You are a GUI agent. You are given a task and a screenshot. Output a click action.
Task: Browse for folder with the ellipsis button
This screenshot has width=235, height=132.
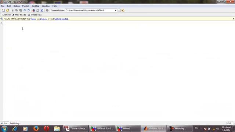point(119,11)
